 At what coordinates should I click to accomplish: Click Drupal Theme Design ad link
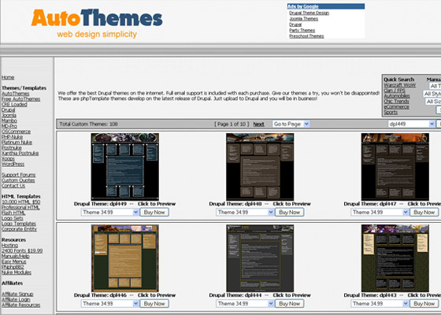click(x=309, y=13)
